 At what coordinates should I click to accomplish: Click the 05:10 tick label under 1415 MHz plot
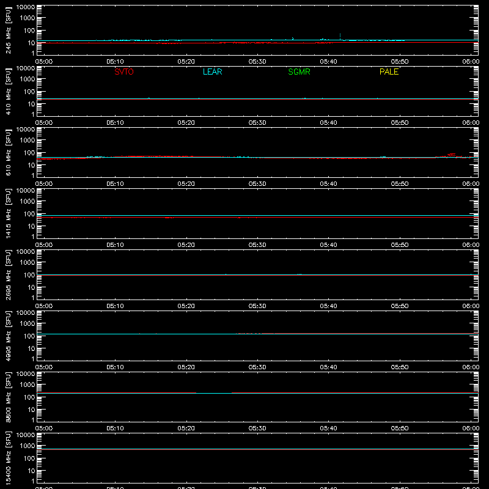point(115,245)
